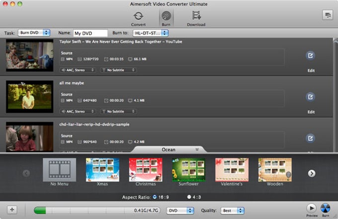
Task: Click the 66.1 MB file size value
Action: [x=140, y=59]
